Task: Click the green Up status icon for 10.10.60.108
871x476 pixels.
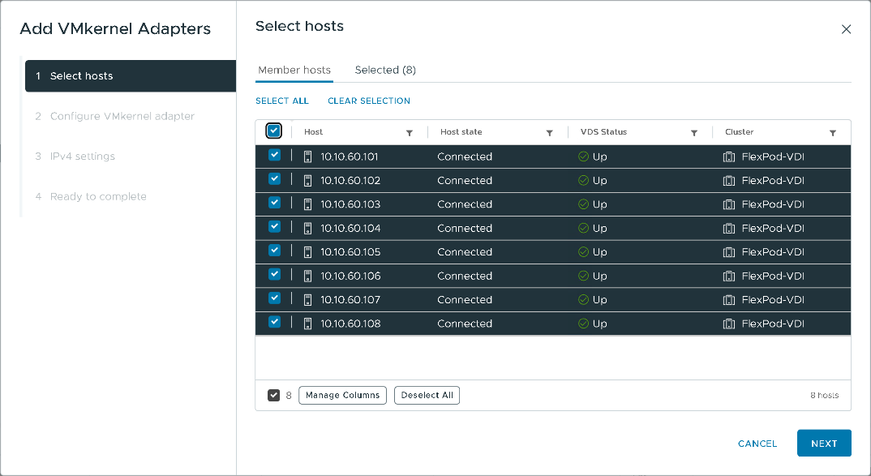Action: (583, 324)
